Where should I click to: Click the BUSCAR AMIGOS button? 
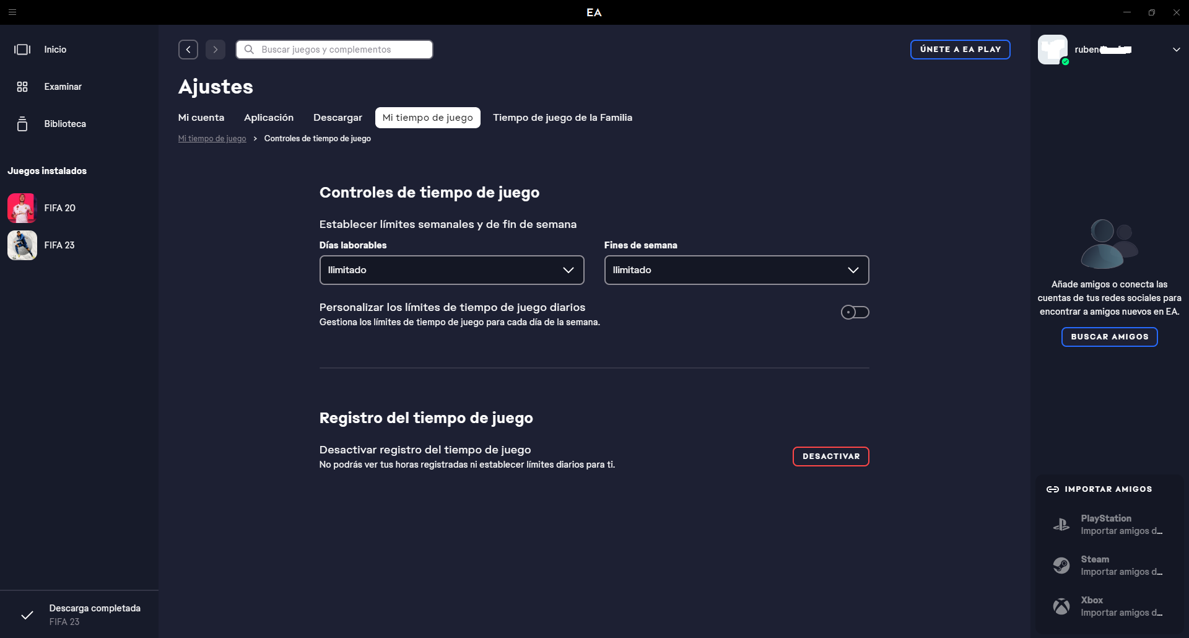[1110, 337]
